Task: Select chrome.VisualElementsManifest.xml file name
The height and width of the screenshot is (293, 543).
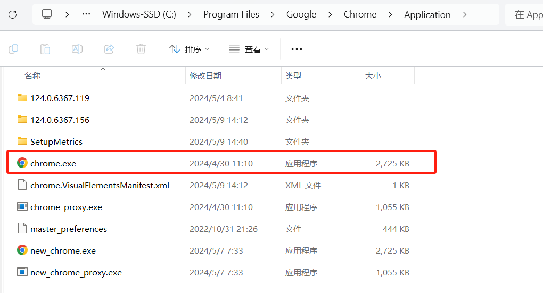Action: (100, 186)
